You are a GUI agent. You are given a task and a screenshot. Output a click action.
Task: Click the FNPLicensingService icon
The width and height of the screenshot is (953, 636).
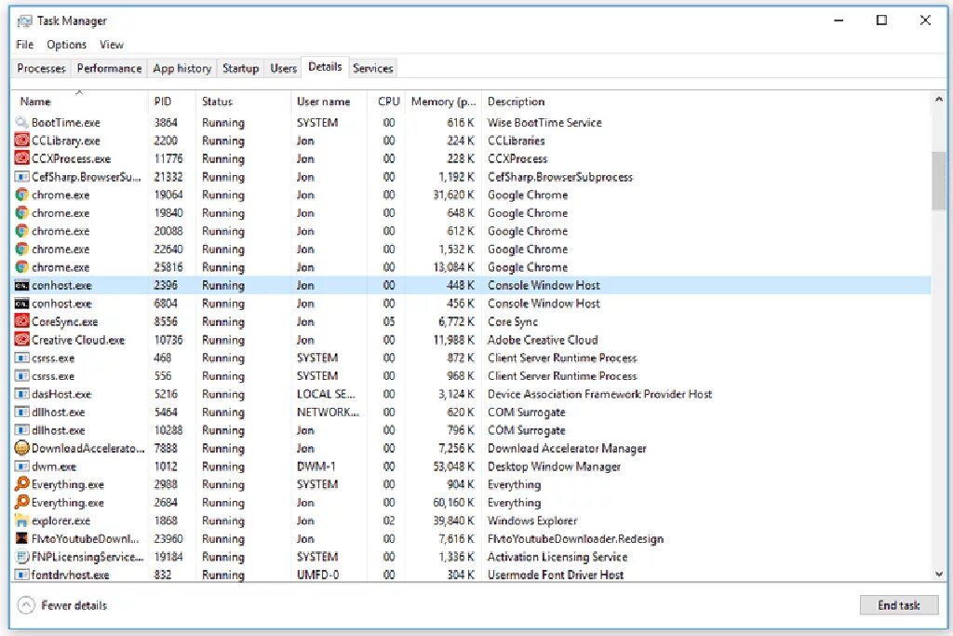coord(22,556)
